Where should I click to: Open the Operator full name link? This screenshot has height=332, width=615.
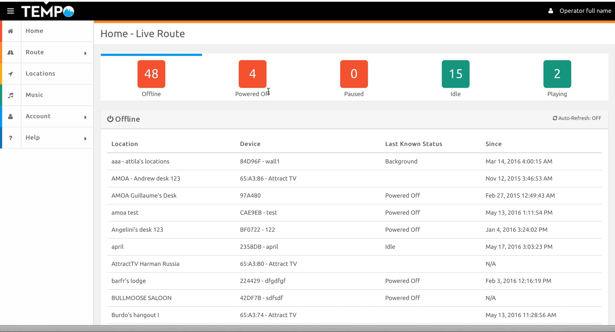click(x=585, y=11)
